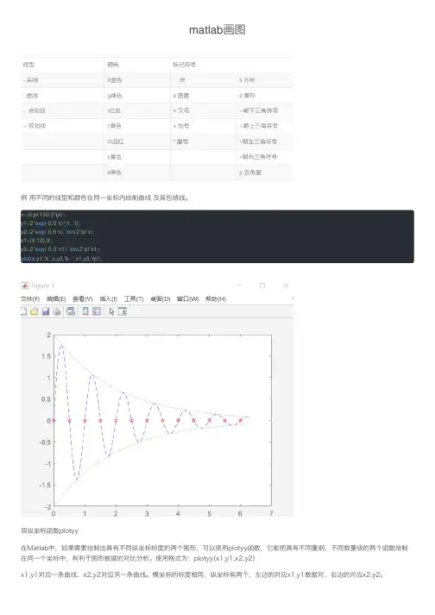Viewport: 435px width, 615px height.
Task: Open file using the folder icon
Action: tap(35, 311)
